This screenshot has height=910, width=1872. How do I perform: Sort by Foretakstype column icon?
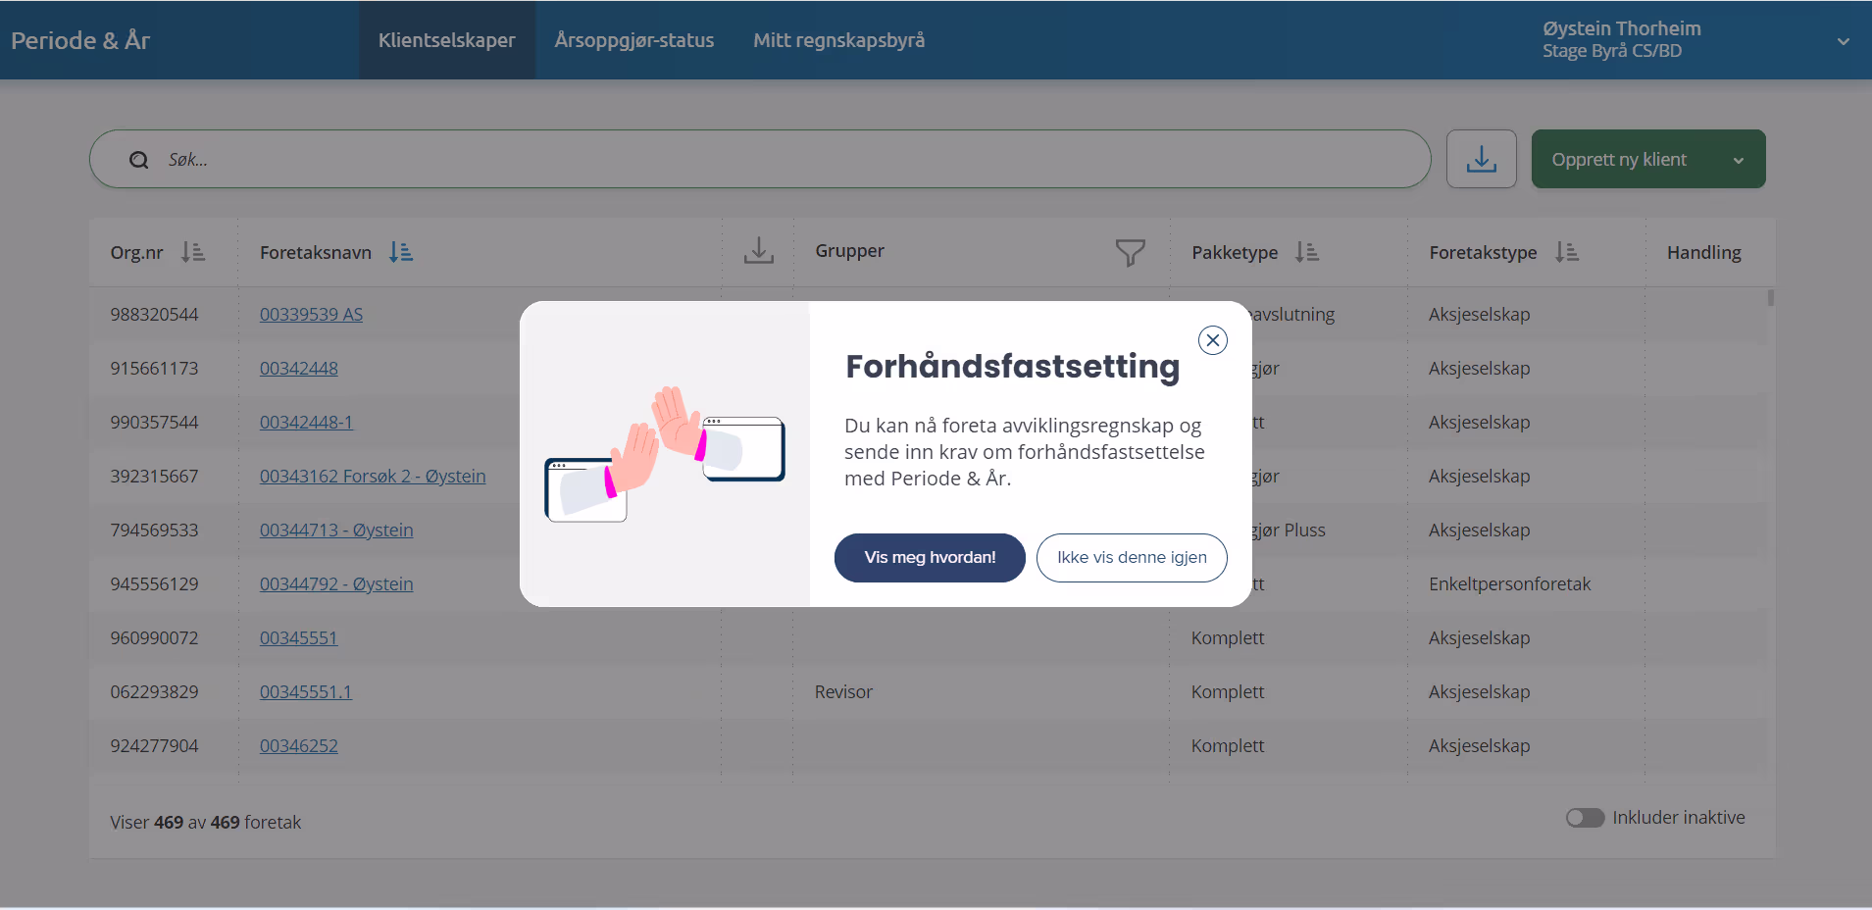click(1566, 252)
